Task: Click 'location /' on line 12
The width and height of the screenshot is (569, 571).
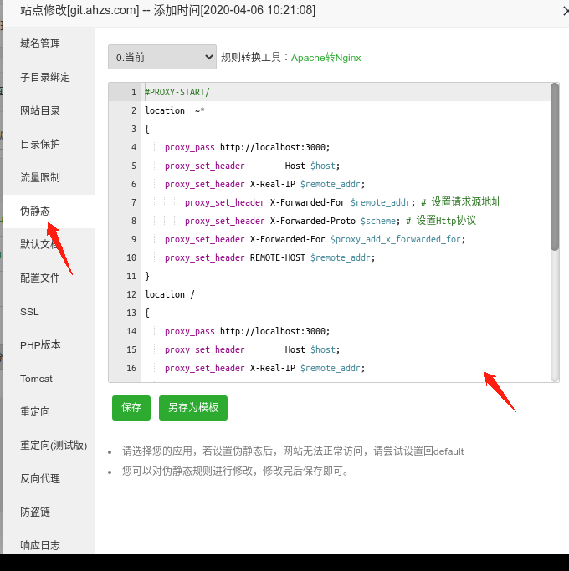Action: pos(170,294)
